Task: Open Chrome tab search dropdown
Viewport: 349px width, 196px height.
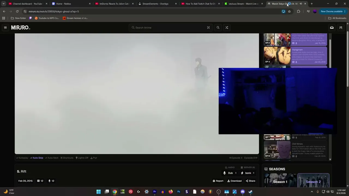Action: [x=4, y=4]
